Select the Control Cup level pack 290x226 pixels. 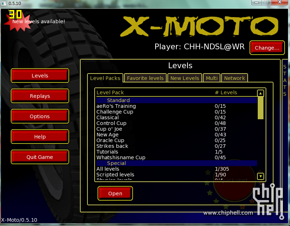[x=177, y=123]
